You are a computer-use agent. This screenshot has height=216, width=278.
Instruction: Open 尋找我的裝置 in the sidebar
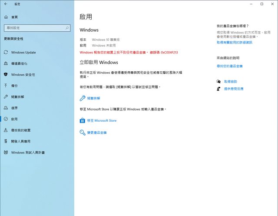click(21, 130)
